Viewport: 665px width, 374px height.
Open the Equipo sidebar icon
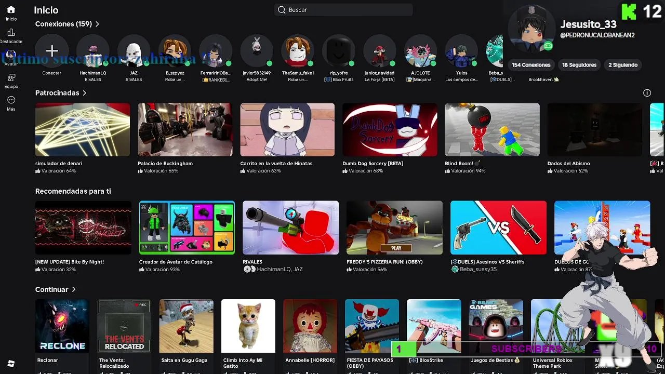(x=11, y=77)
